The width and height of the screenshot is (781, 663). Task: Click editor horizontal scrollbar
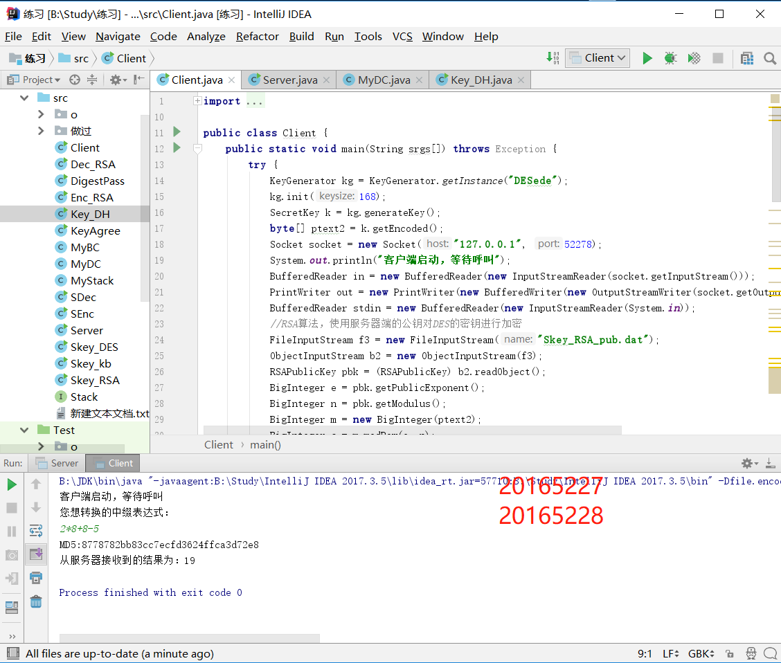point(413,430)
